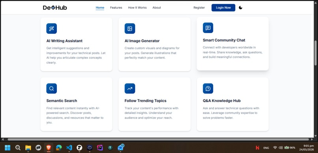
Task: Open the Outlook mail taskbar icon
Action: point(121,147)
